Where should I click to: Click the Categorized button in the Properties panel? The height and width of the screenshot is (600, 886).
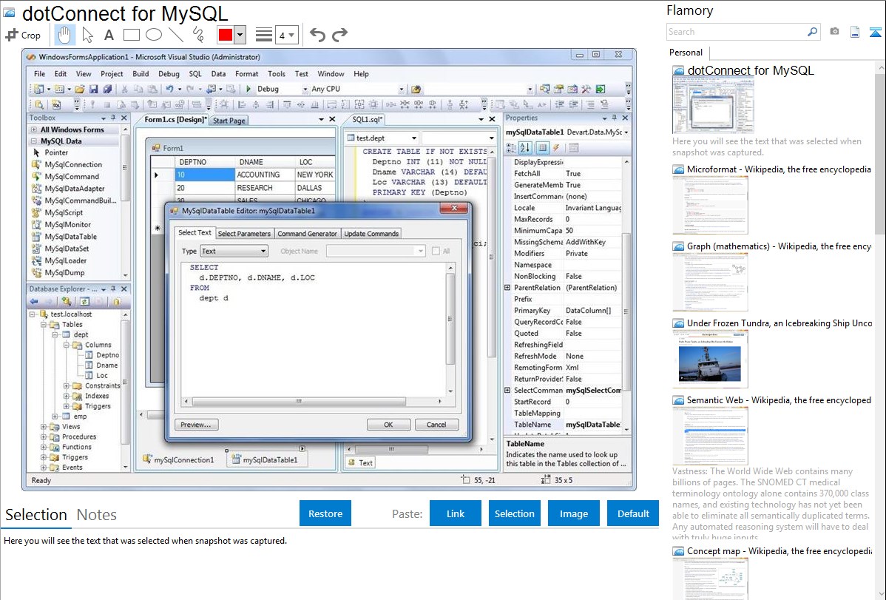[x=511, y=148]
